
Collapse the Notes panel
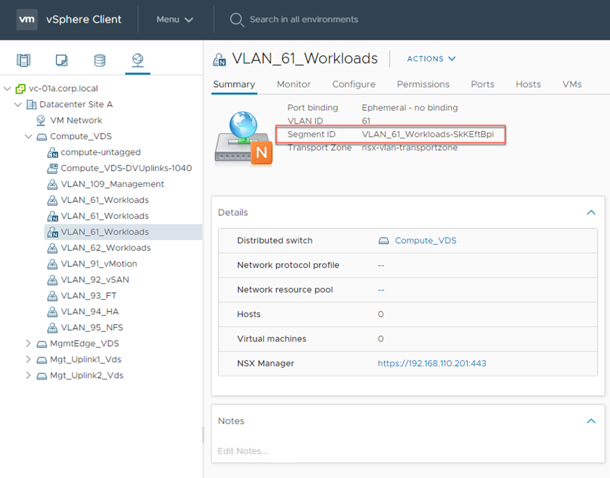[591, 421]
